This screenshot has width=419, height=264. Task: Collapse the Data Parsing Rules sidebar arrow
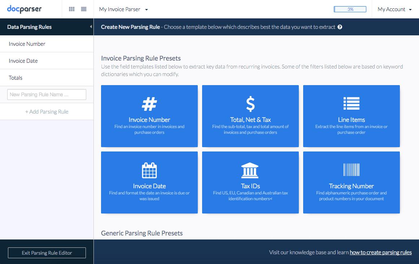pyautogui.click(x=91, y=27)
